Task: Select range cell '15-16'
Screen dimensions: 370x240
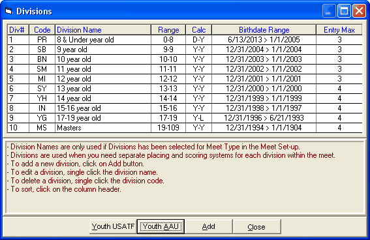Action: (x=168, y=108)
